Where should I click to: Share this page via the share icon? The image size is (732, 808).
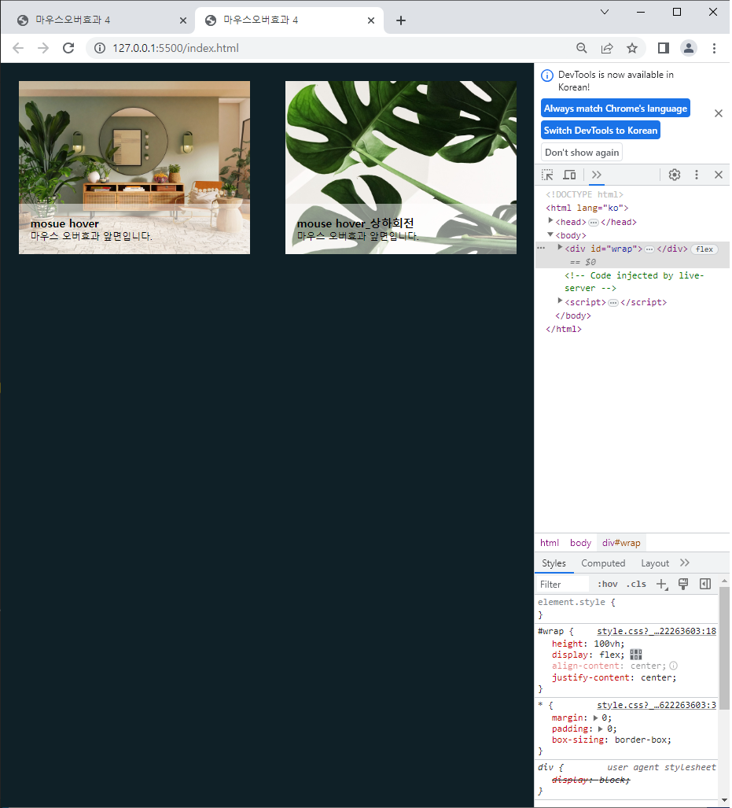607,48
